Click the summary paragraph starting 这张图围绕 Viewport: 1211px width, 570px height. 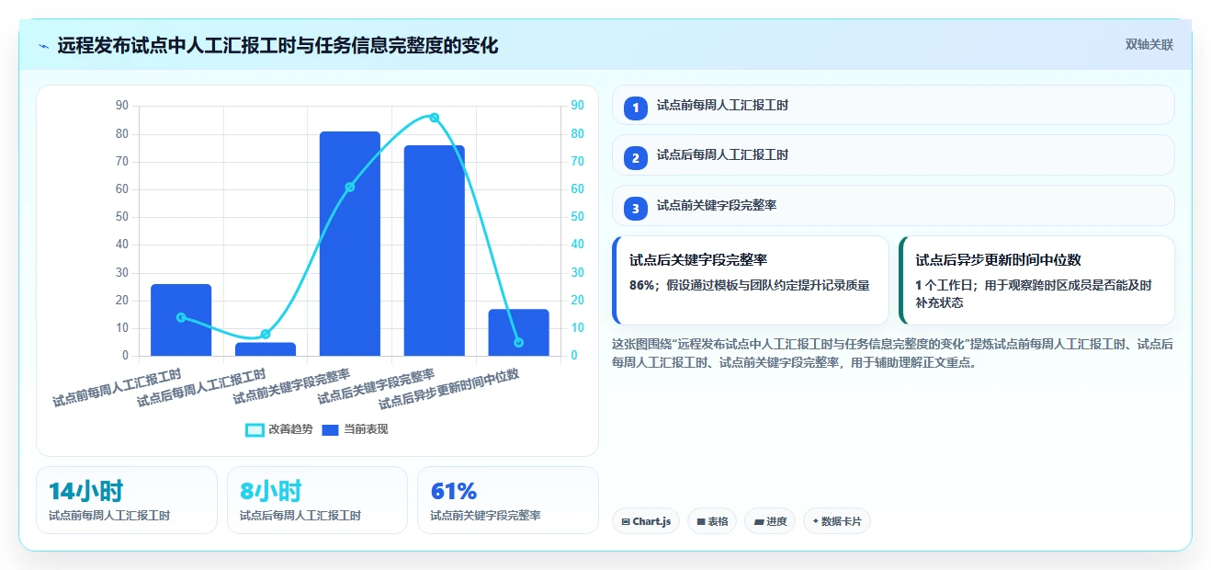pos(892,353)
